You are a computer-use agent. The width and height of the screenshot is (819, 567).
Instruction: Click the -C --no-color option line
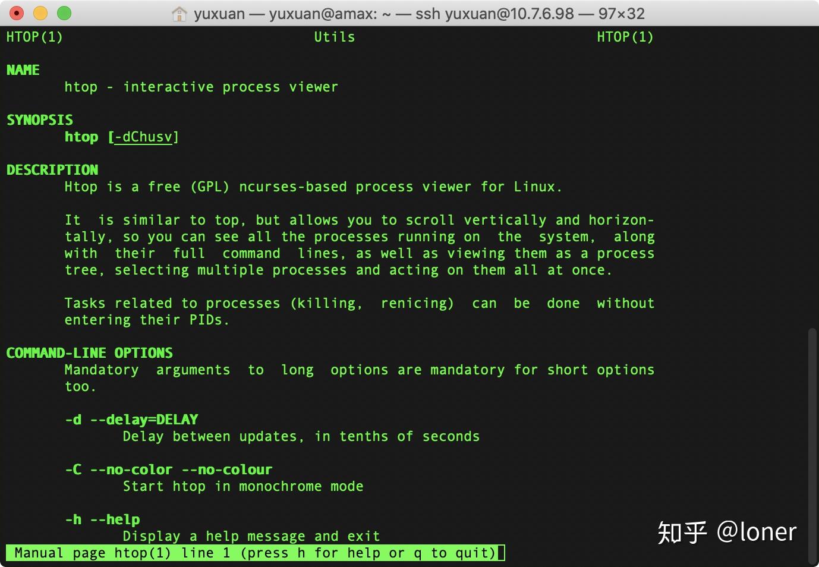pyautogui.click(x=168, y=469)
